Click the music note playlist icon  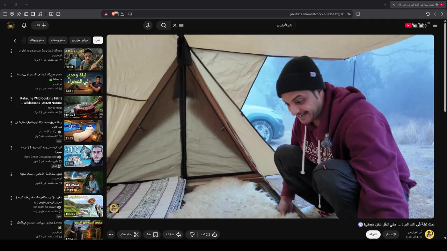coord(40,14)
